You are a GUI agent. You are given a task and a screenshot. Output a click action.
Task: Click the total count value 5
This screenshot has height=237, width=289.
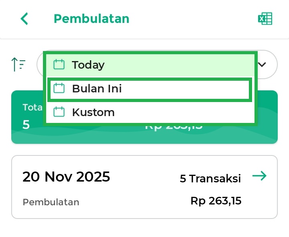click(26, 125)
